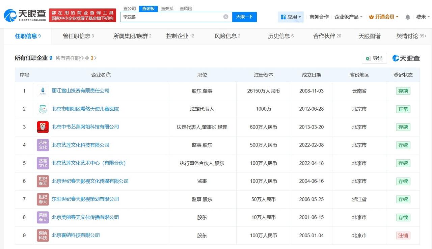The height and width of the screenshot is (249, 432).
Task: Open the 应用 dropdown
Action: coord(291,17)
